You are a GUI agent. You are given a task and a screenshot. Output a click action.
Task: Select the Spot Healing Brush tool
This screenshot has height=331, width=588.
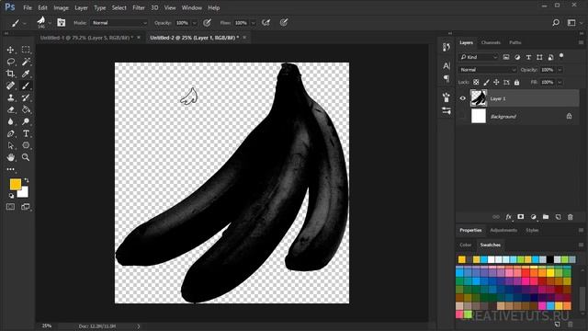(x=10, y=86)
